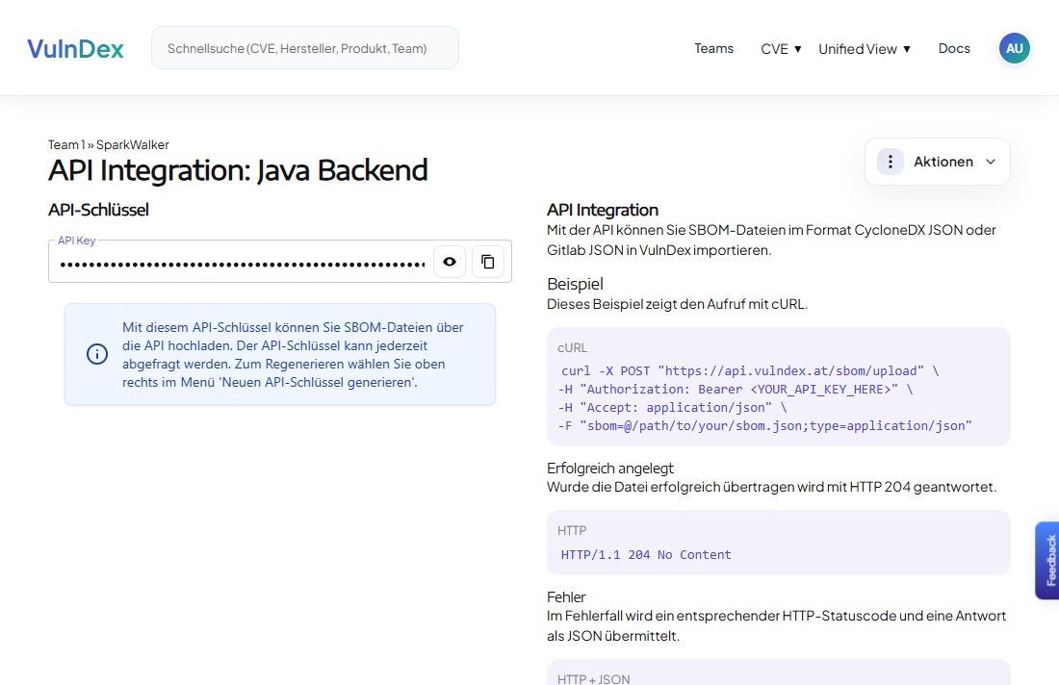
Task: Open the Unified View dropdown
Action: 864,48
